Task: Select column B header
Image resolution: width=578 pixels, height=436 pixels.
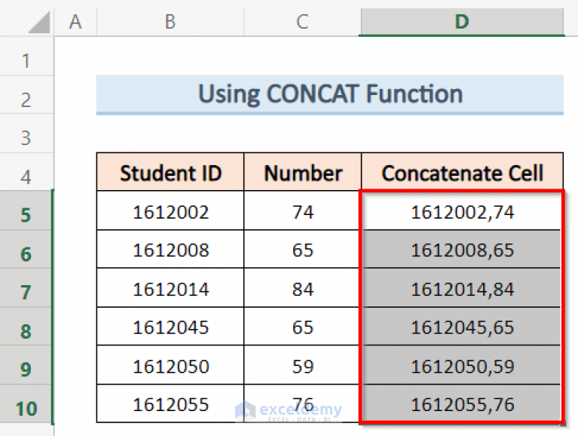Action: [170, 22]
